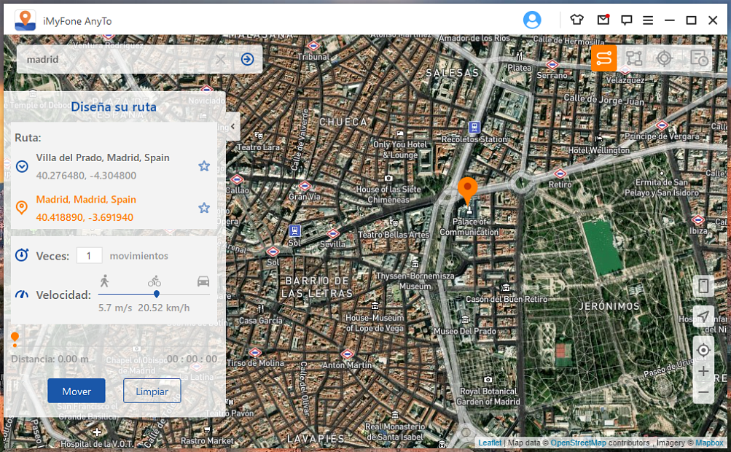Image resolution: width=731 pixels, height=452 pixels.
Task: Clear the madrid search text
Action: pyautogui.click(x=221, y=59)
